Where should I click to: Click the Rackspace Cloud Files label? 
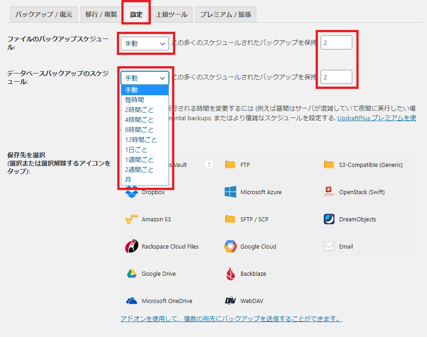pyautogui.click(x=170, y=247)
